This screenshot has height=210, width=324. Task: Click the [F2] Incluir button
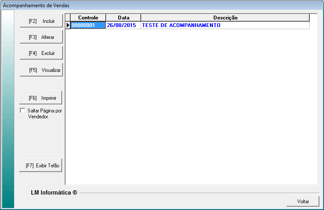[x=41, y=21]
